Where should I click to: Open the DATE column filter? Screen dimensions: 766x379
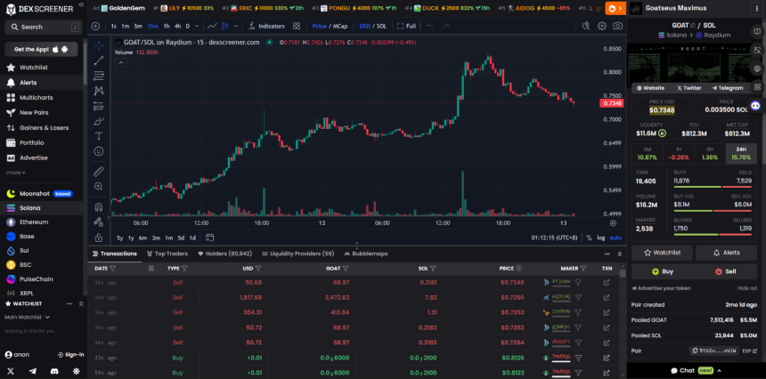[113, 269]
